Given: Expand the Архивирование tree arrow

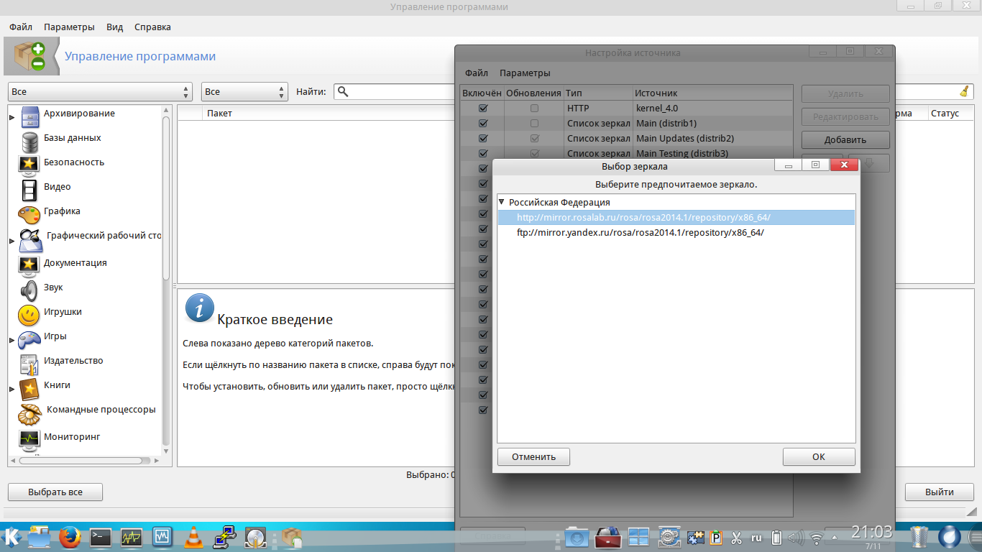Looking at the screenshot, I should (x=12, y=116).
